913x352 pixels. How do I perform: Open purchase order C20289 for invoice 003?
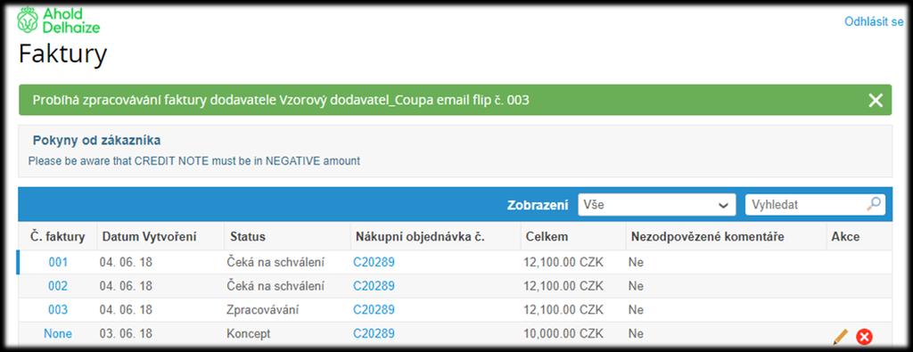[374, 310]
